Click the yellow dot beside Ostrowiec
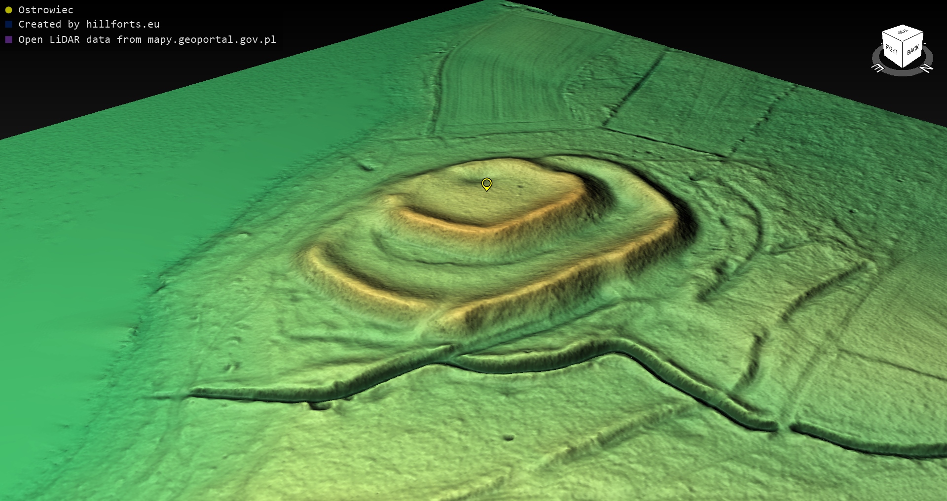The width and height of the screenshot is (947, 501). (x=8, y=10)
